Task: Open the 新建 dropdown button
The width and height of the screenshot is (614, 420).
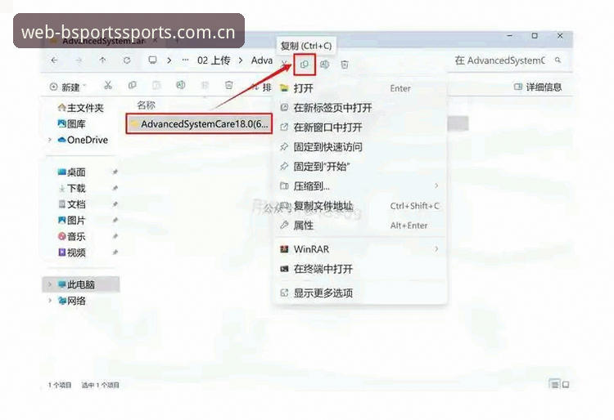Action: (x=68, y=87)
